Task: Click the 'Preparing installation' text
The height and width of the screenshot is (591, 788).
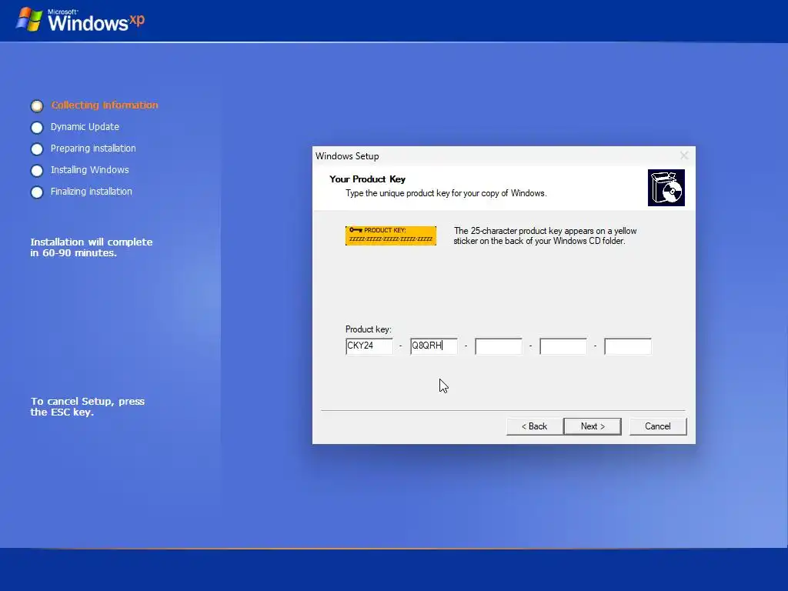Action: pos(93,149)
